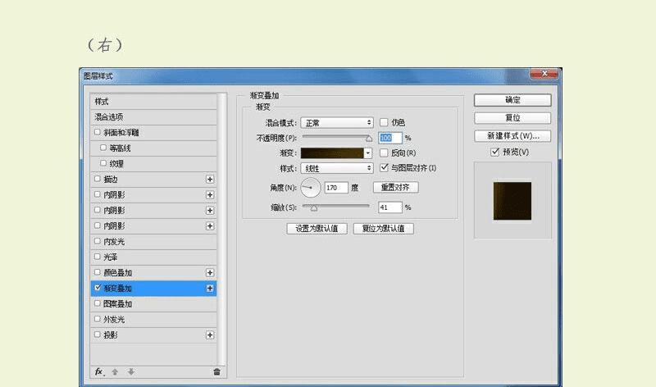Click the 重置对齐 button
Viewport: 656px width, 387px height.
(395, 188)
